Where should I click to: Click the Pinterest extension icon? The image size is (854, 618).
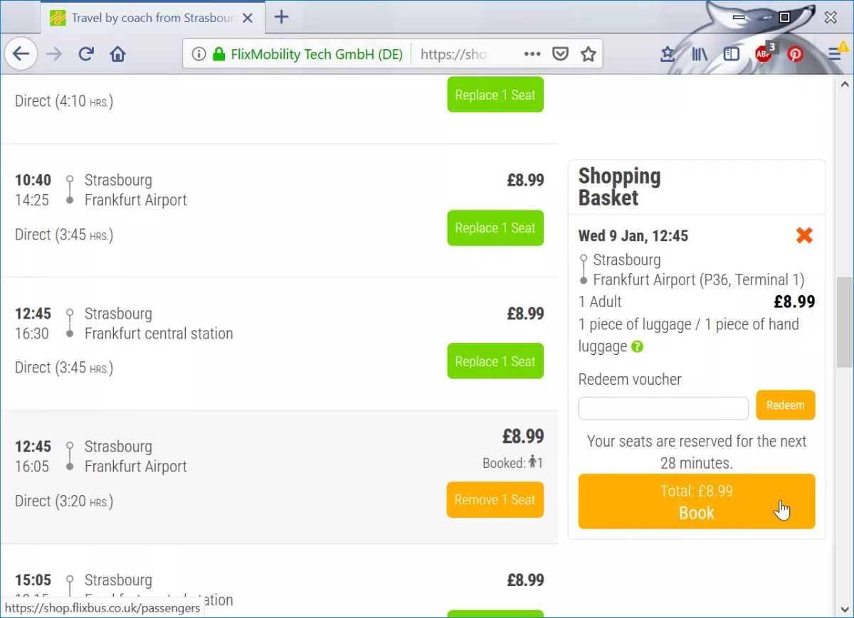click(795, 54)
